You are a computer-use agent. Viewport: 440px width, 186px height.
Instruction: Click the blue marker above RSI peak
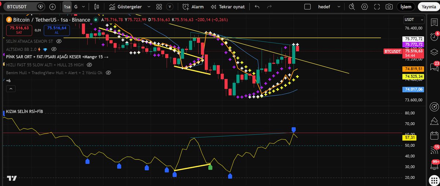293,130
